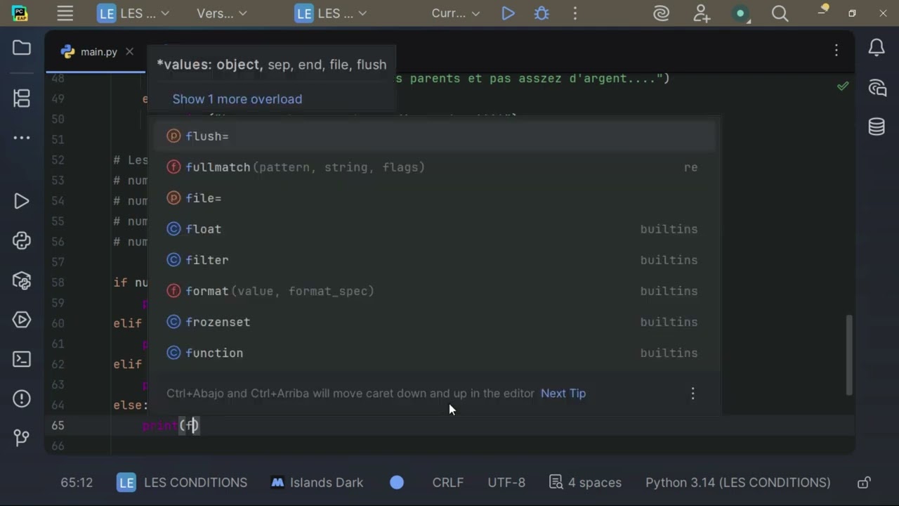
Task: Open the swirl AI agent icon in the toolbar
Action: pyautogui.click(x=662, y=13)
